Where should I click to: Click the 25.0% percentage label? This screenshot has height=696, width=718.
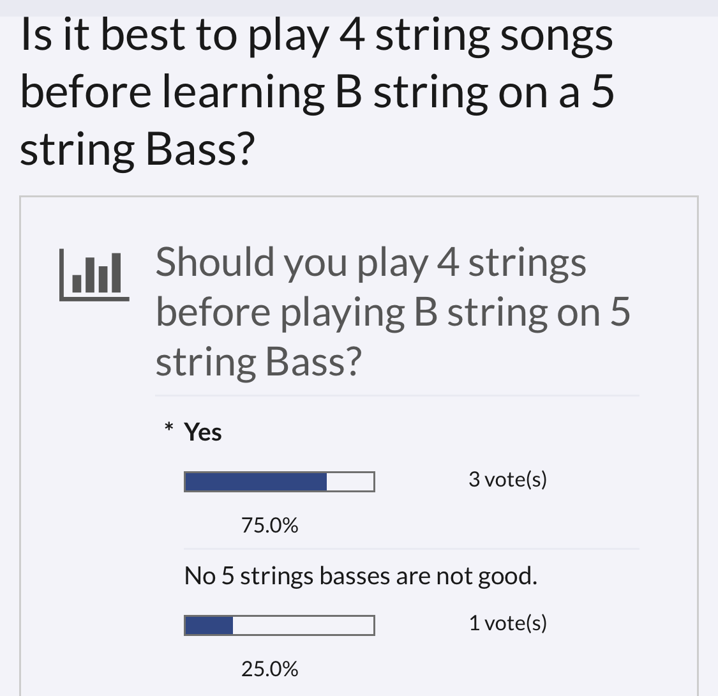click(270, 669)
